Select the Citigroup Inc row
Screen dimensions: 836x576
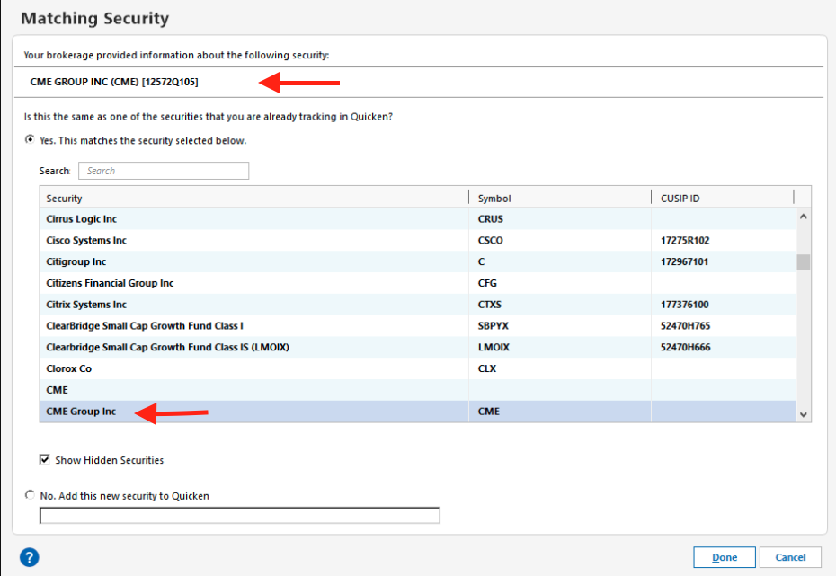tap(418, 261)
